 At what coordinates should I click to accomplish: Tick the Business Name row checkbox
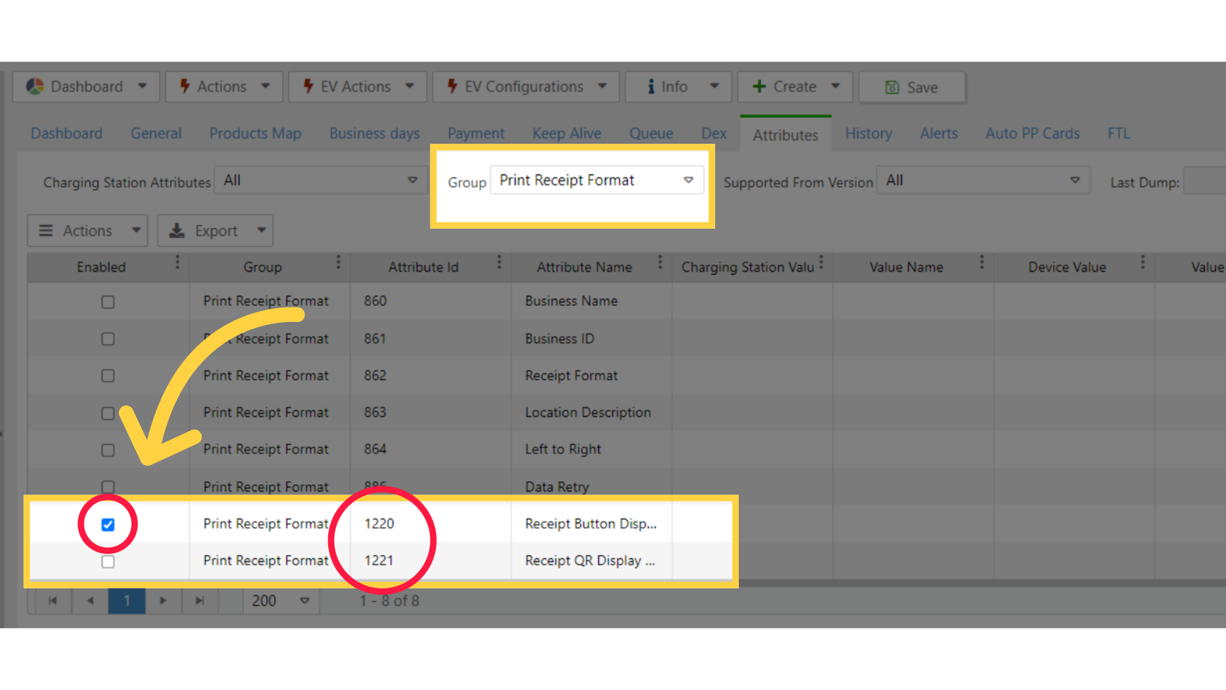108,302
